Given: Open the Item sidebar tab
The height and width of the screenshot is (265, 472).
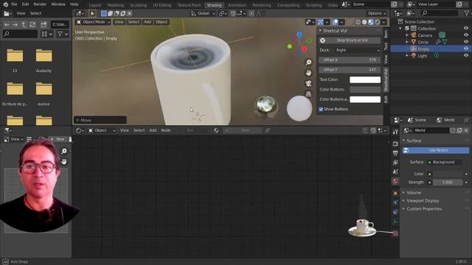Looking at the screenshot, I should pos(386,34).
